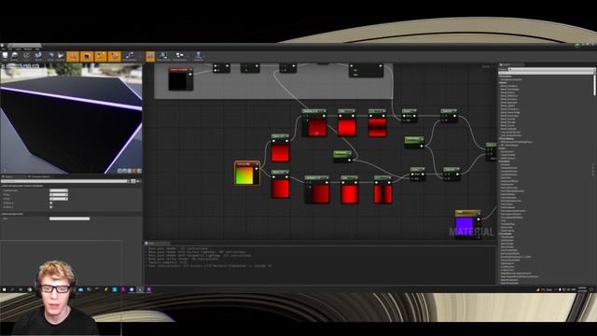Click the Browse icon in the toolbar
597x336 pixels.
click(15, 56)
